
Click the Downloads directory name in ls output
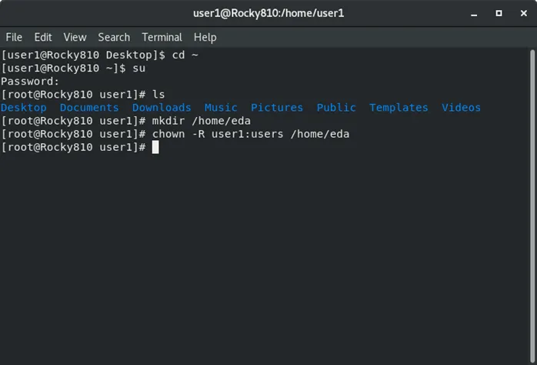(162, 108)
